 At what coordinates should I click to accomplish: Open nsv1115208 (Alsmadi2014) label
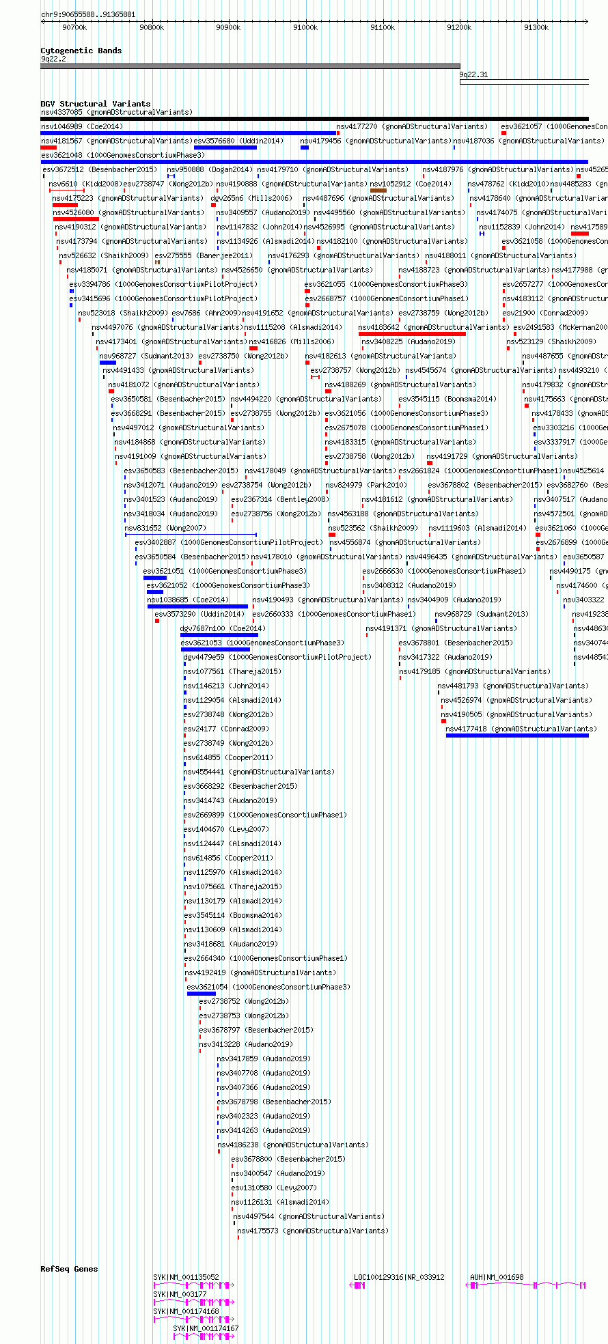tap(294, 327)
